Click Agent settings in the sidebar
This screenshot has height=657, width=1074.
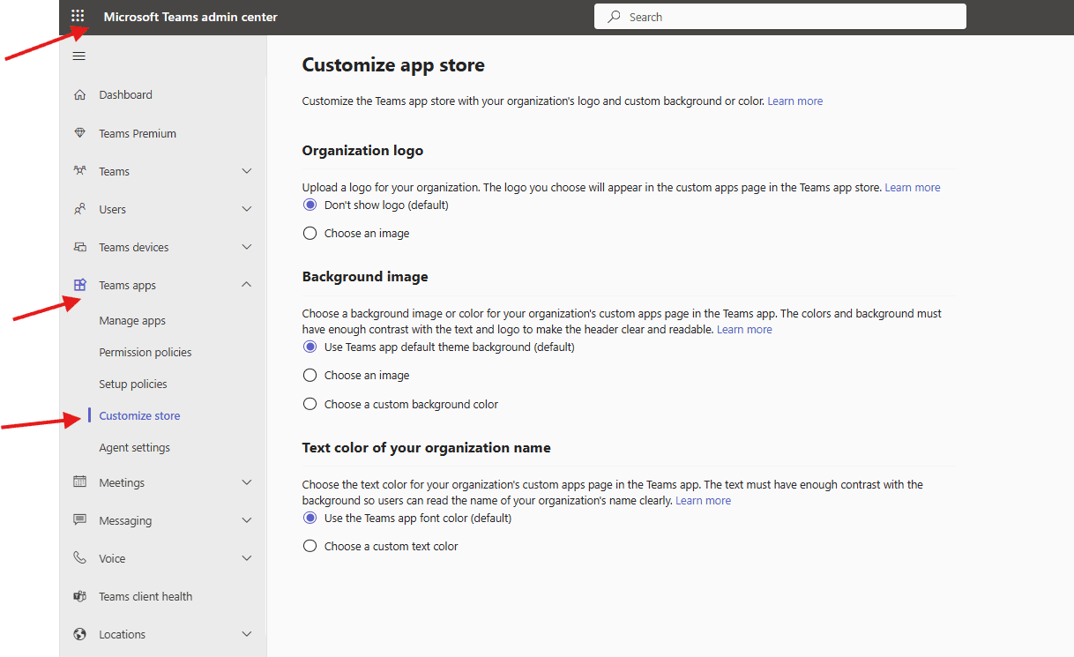(133, 447)
